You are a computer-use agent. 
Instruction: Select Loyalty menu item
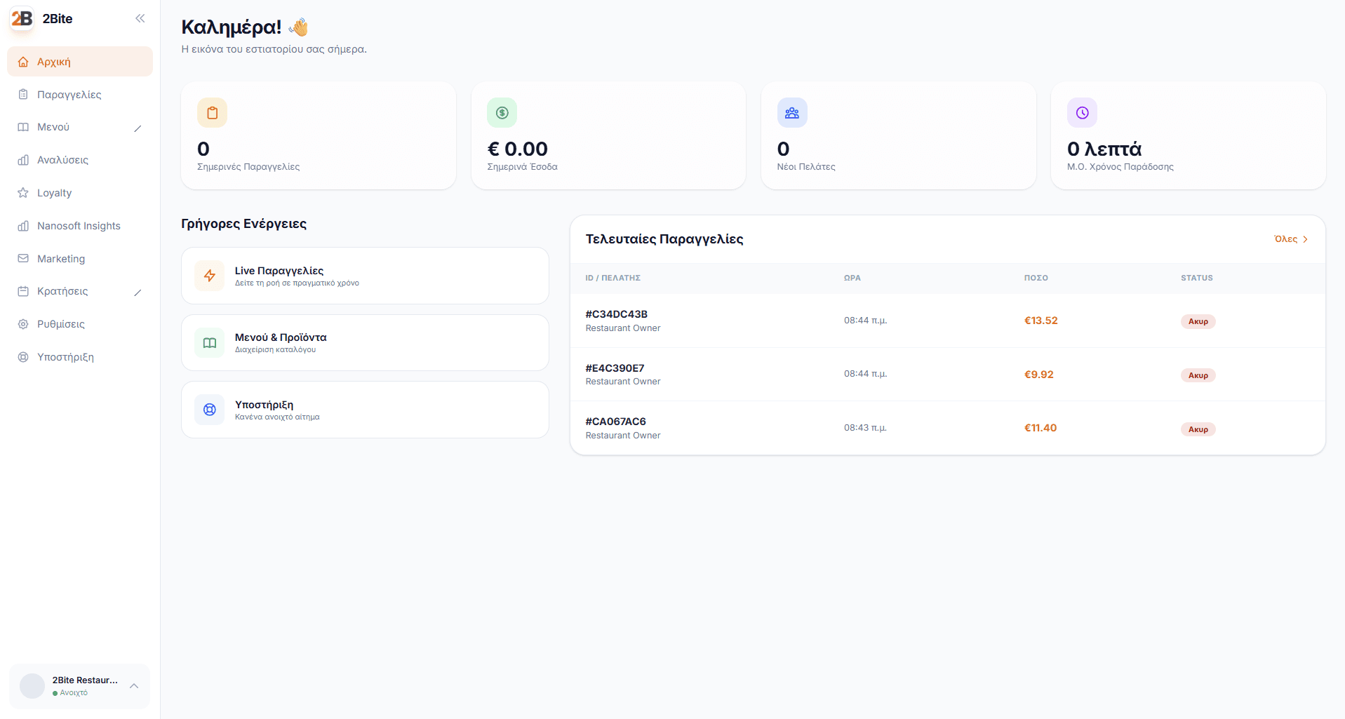click(80, 192)
